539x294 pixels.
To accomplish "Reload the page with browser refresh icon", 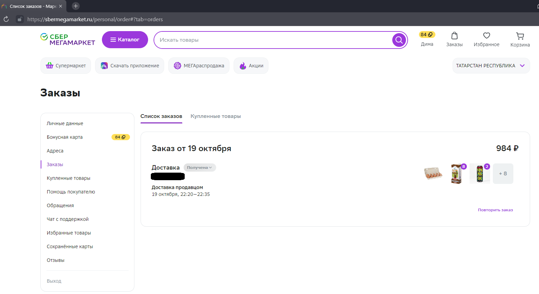I will click(x=6, y=19).
